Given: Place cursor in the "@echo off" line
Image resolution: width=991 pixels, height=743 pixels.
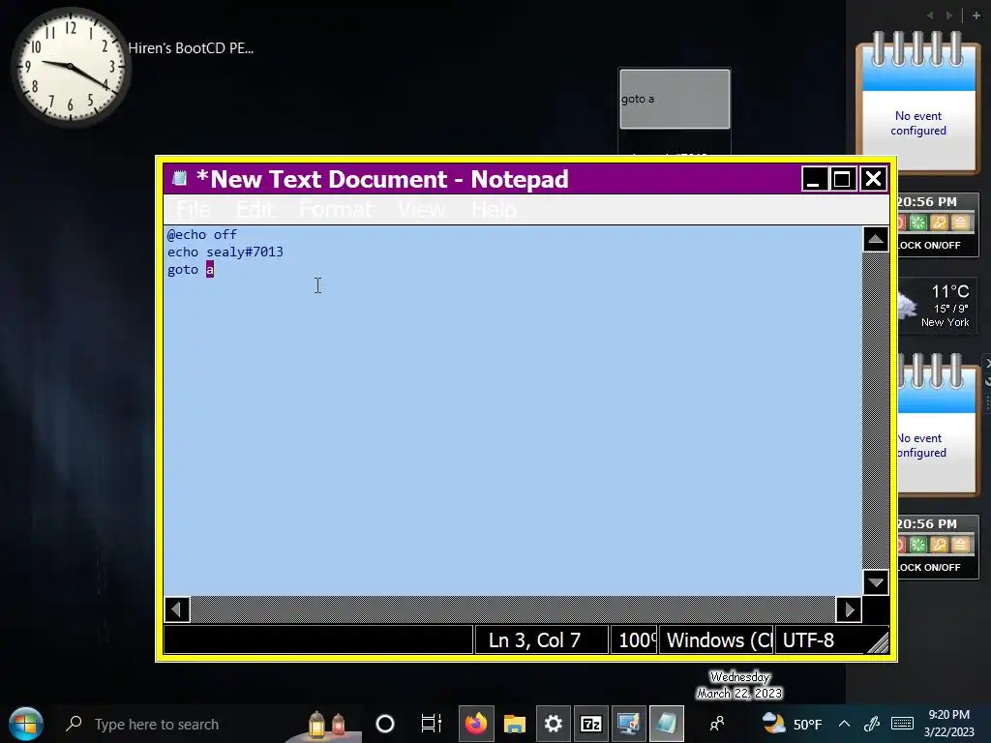Looking at the screenshot, I should [x=202, y=234].
